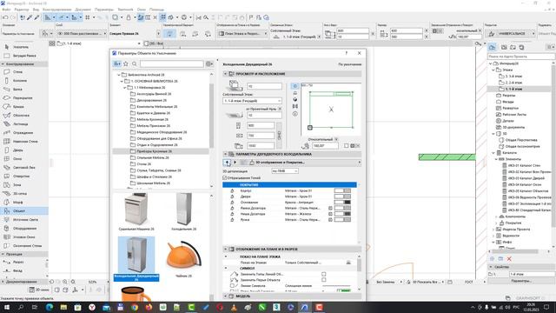Click the 'Основание' surface swatch
556x313 pixels.
click(342, 203)
